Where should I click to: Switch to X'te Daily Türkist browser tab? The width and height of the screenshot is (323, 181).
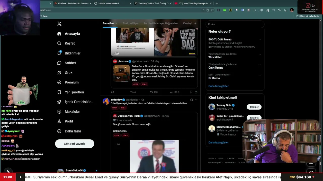[x=153, y=4]
